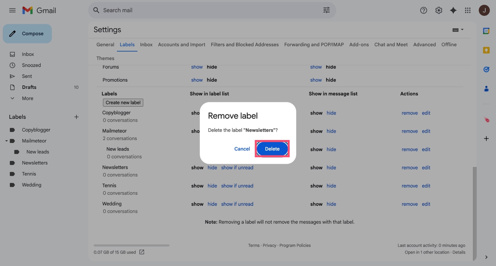Open Google Keep side panel icon

tap(486, 50)
